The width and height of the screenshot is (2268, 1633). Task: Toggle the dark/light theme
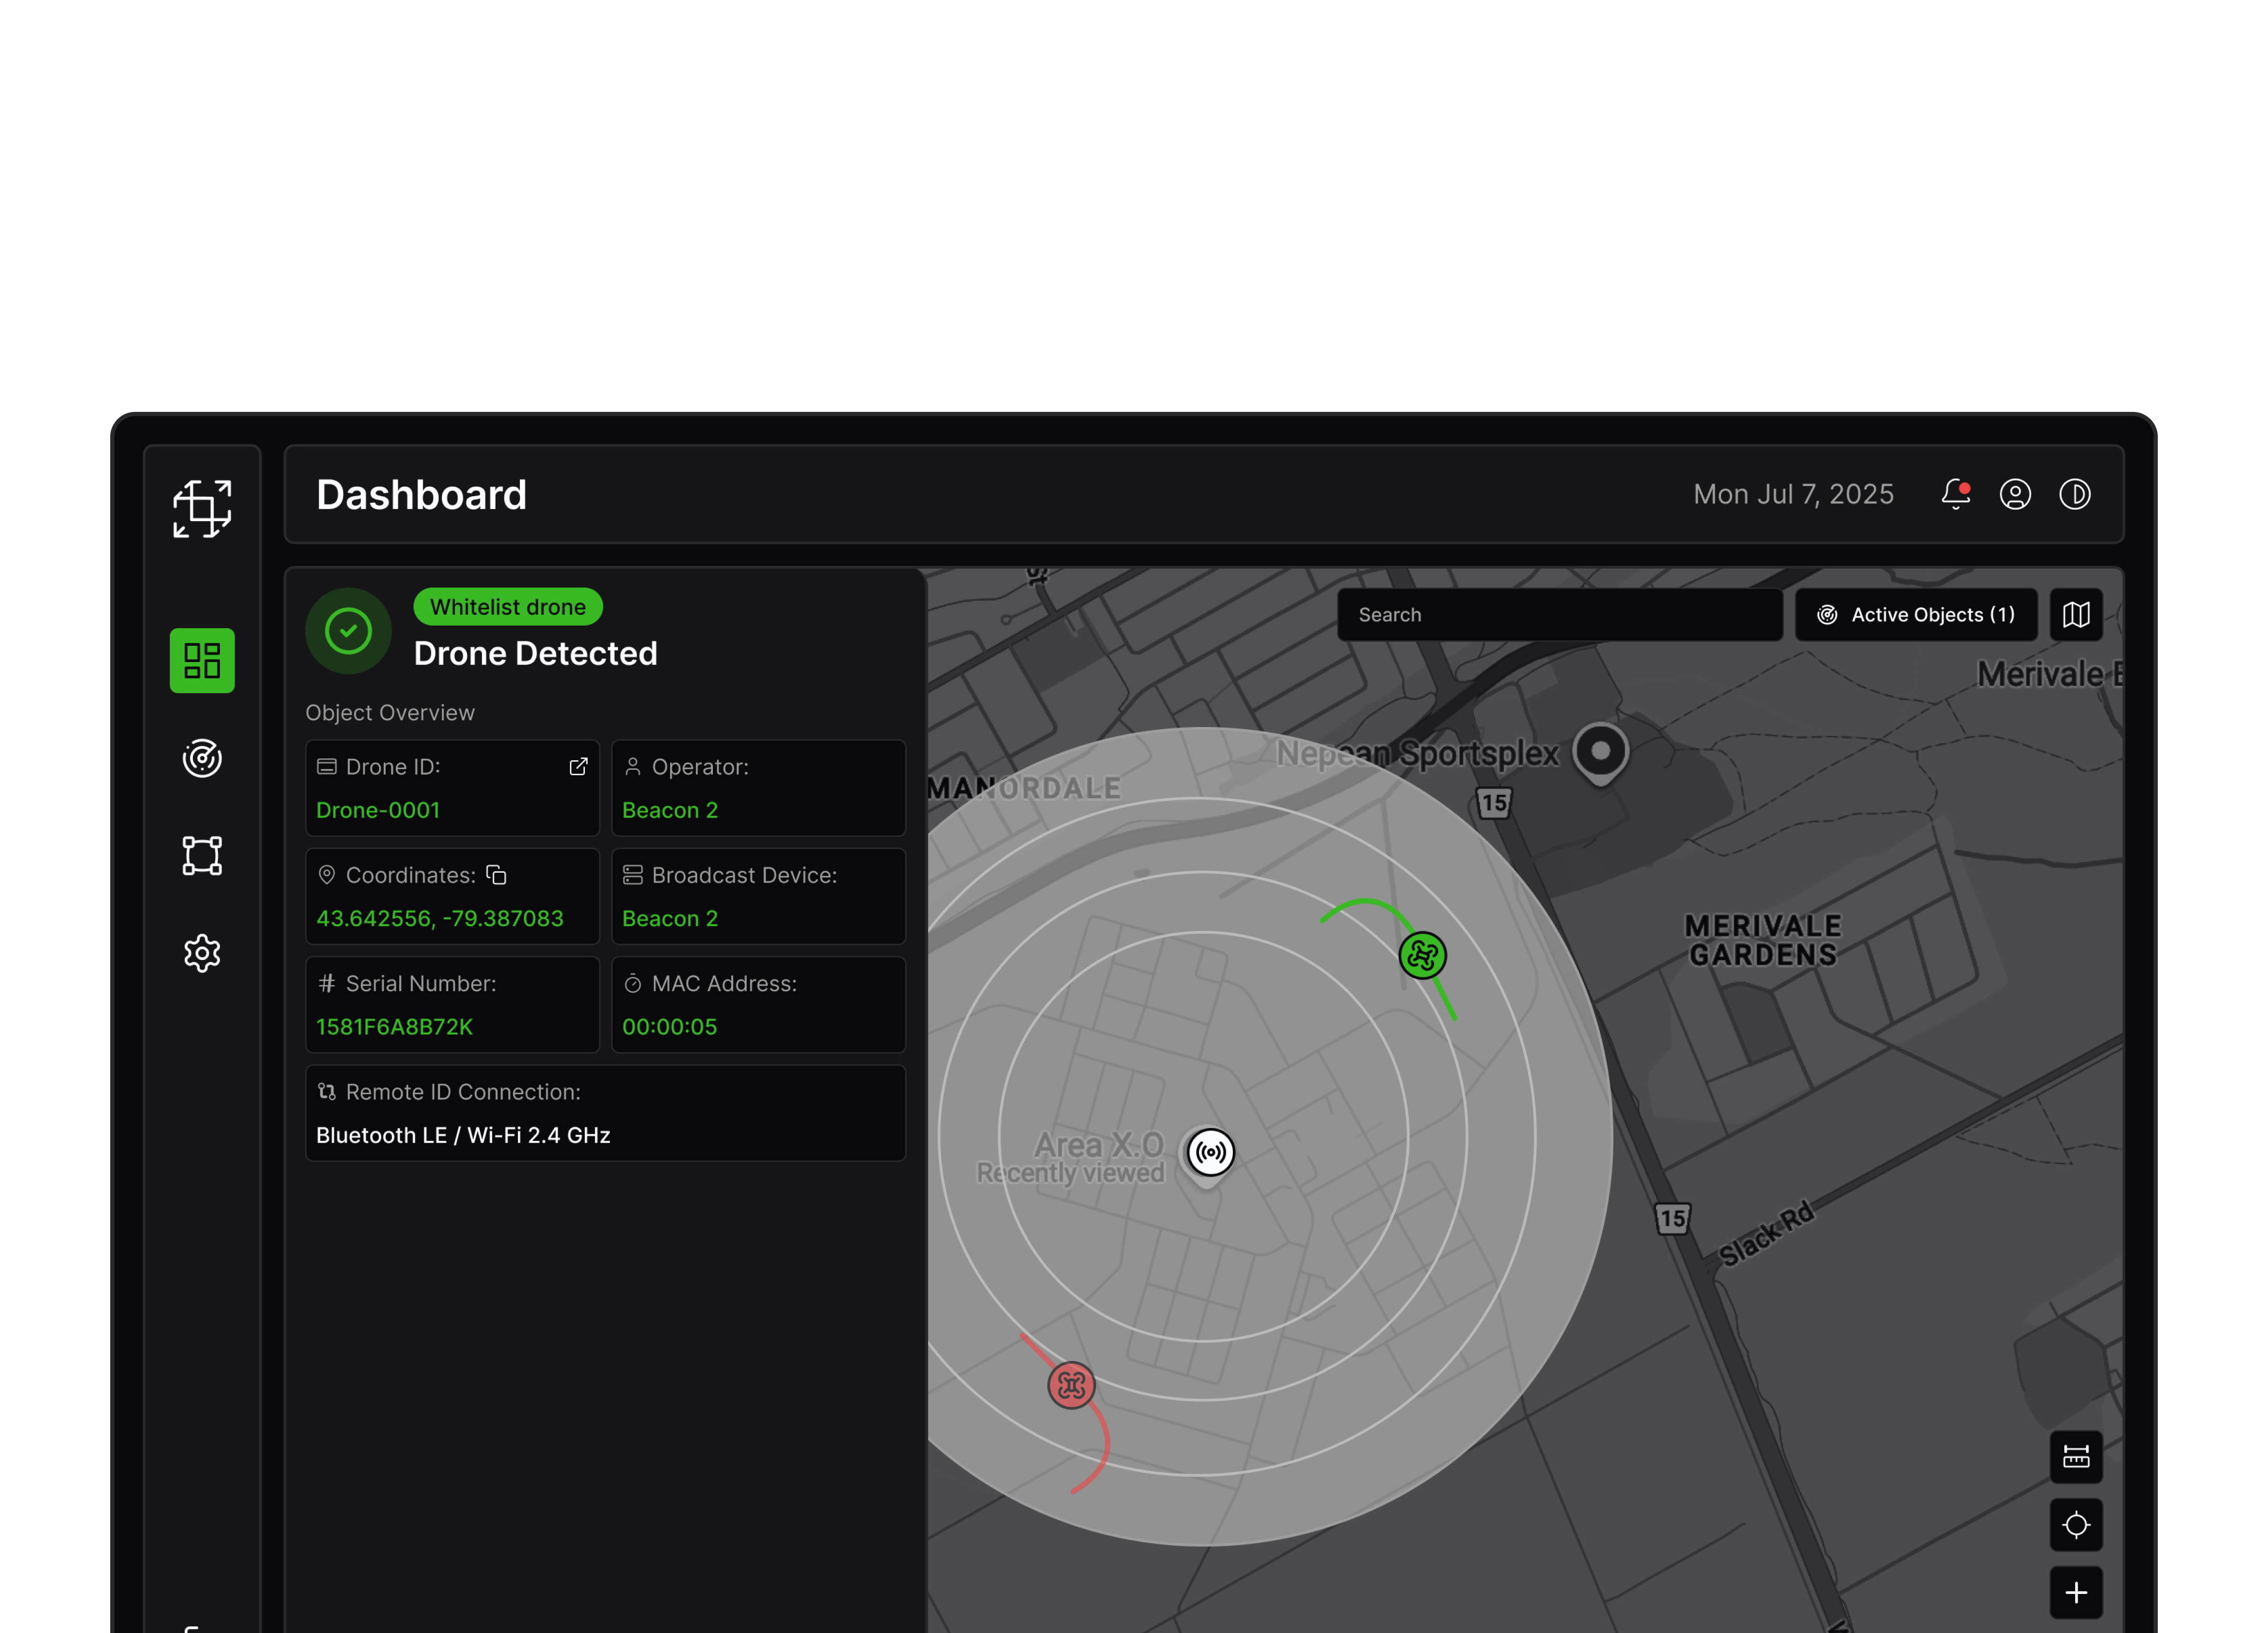click(2075, 494)
